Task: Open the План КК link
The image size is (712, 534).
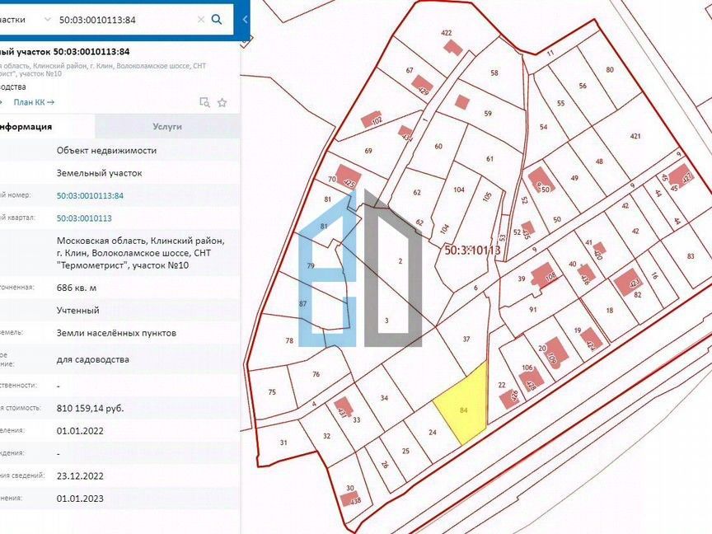Action: tap(34, 102)
